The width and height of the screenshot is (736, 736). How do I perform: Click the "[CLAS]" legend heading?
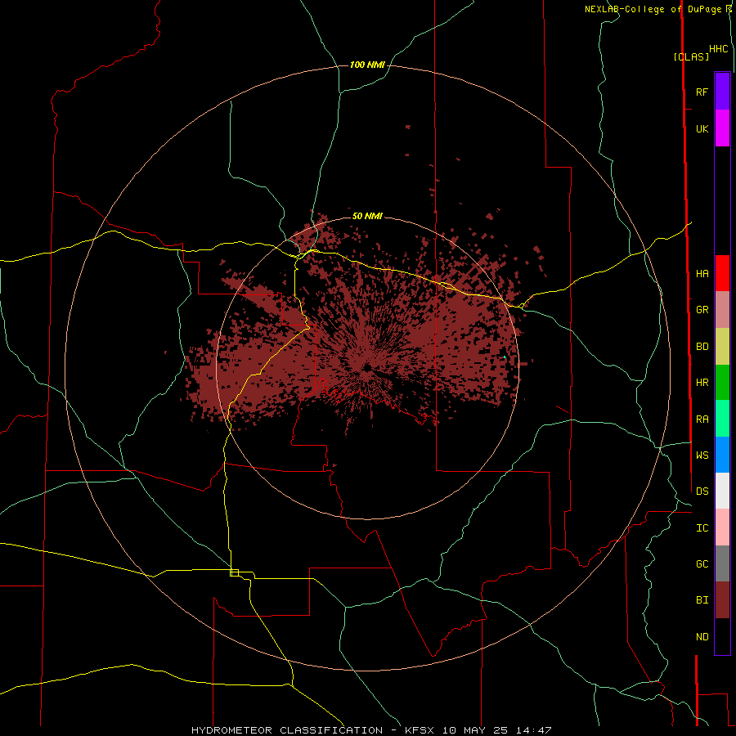point(691,56)
